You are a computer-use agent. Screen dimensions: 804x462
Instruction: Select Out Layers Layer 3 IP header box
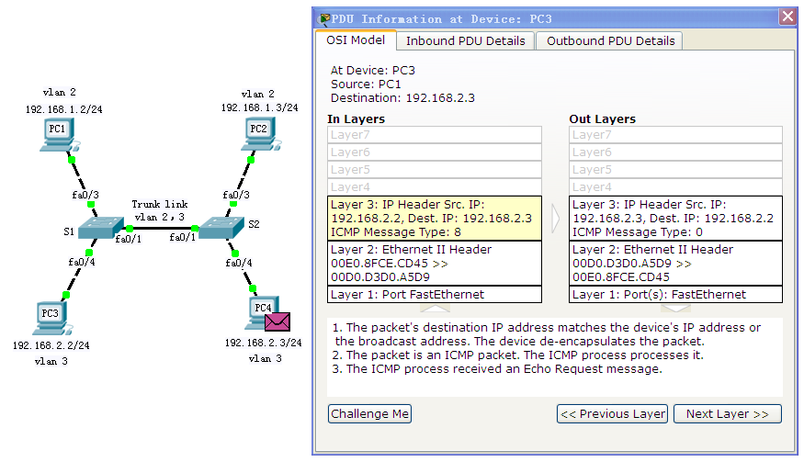(x=675, y=219)
